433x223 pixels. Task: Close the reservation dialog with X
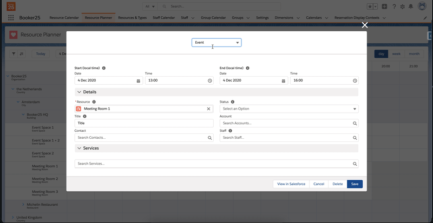point(365,25)
